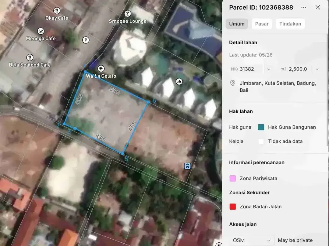The image size is (329, 246).
Task: Open the Wa'La Gelato coffee cup icon
Action: coord(101,68)
